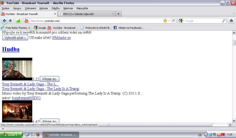This screenshot has height=138, width=236.
Task: Click the URL address bar
Action: click(x=96, y=21)
